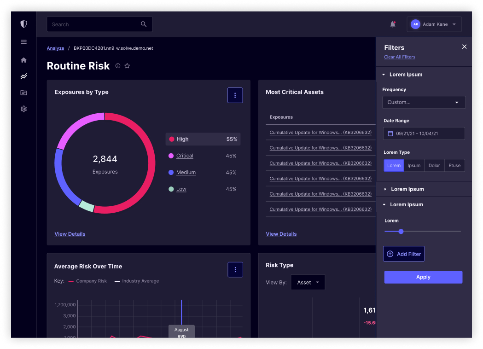This screenshot has height=349, width=483.
Task: Star the Routine Risk report as favorite
Action: [x=127, y=66]
